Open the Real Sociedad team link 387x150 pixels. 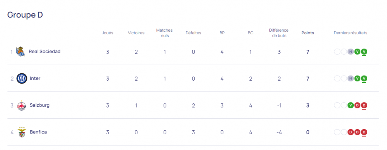coord(45,52)
